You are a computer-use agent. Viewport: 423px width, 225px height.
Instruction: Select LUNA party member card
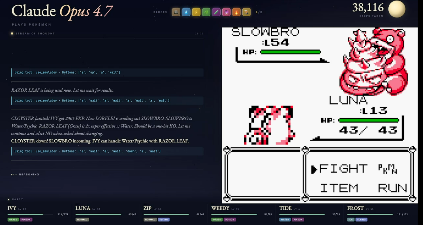[x=106, y=214]
